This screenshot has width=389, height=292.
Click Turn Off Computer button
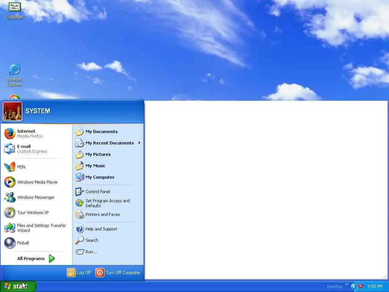118,273
